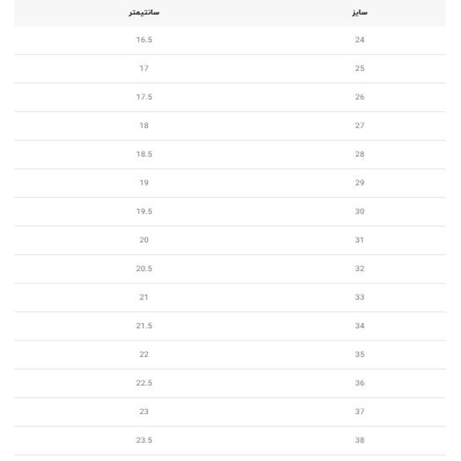Click the 22.5 centimeter cell

point(144,383)
